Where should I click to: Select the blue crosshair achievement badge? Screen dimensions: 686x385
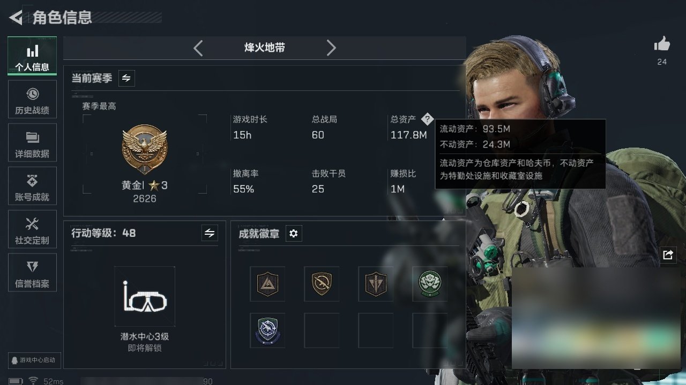(x=267, y=330)
